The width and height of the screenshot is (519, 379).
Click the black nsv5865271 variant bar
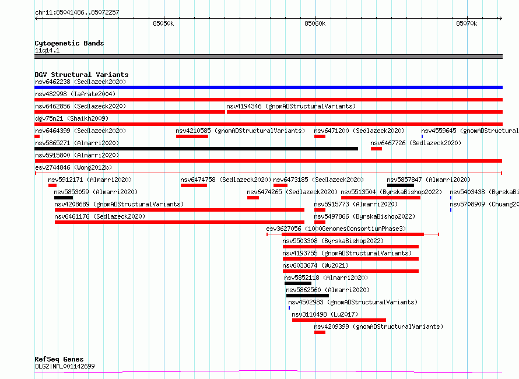tap(197, 149)
